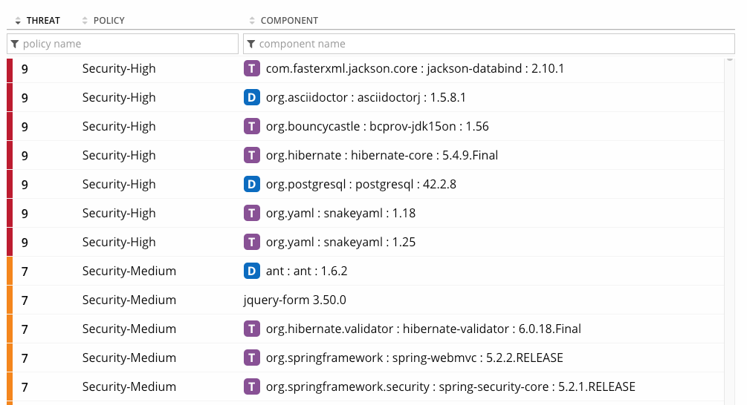
Task: Open ant : ant : 1.6.2
Action: [x=306, y=271]
